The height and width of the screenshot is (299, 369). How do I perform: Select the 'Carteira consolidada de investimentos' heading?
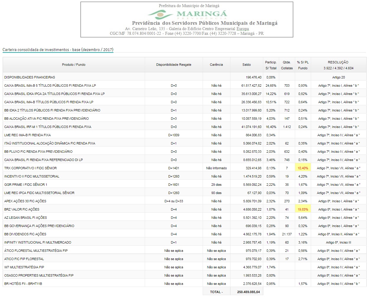pos(58,50)
